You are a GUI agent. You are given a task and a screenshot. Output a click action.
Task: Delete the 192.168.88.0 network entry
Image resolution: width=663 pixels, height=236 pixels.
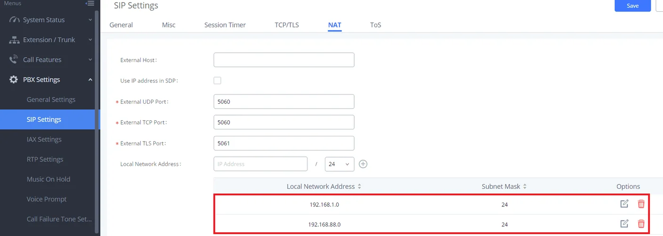[641, 224]
